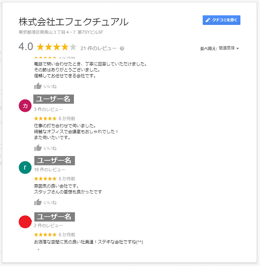
Task: Open the username above 2 件のレビュー
Action: click(x=54, y=216)
